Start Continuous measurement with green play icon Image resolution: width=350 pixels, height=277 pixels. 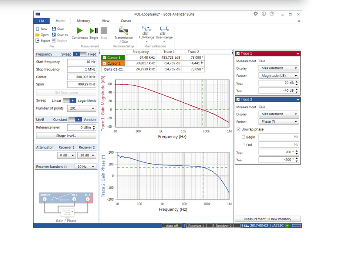coord(80,31)
